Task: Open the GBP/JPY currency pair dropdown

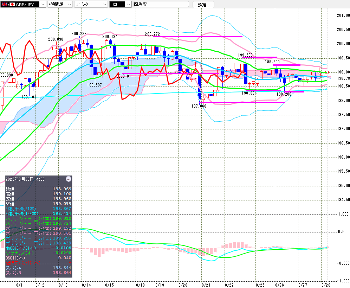Action: coord(23,4)
